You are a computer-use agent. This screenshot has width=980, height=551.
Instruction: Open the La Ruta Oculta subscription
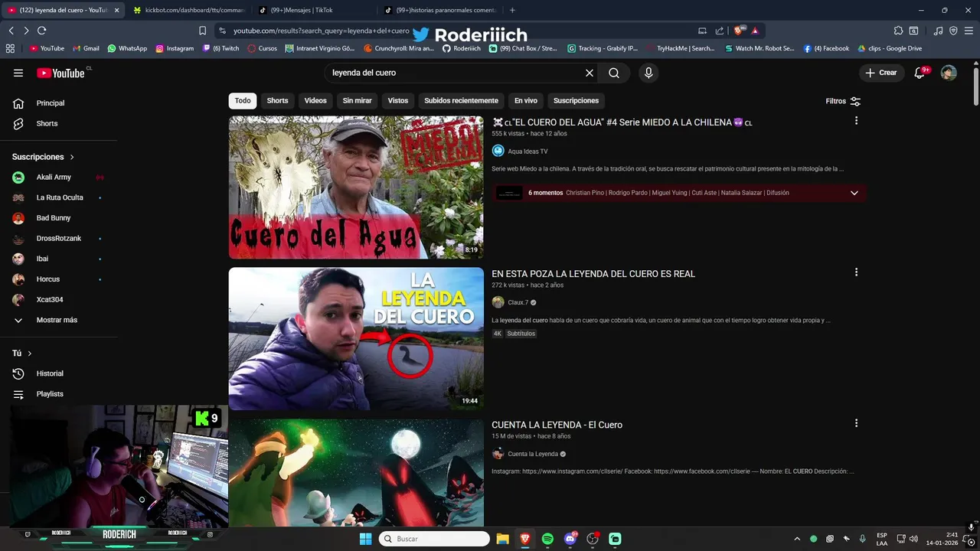pos(58,197)
